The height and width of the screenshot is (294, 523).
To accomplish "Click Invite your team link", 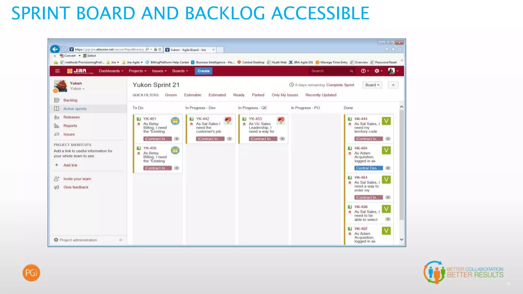I will pos(77,179).
